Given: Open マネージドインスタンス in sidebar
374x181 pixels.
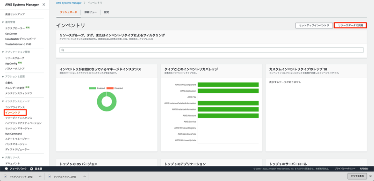Looking at the screenshot, I should (18, 118).
